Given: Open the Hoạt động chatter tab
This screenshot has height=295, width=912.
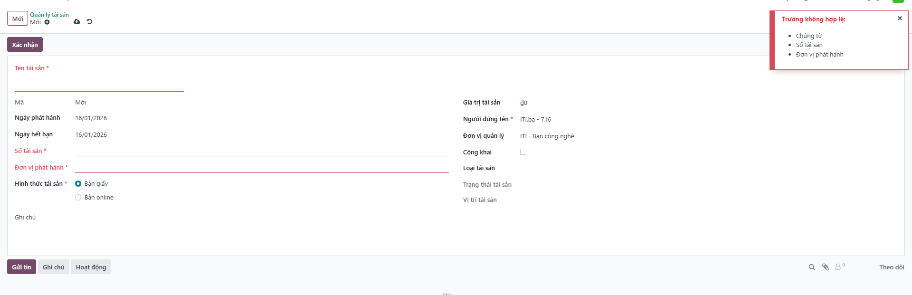Looking at the screenshot, I should coord(91,267).
